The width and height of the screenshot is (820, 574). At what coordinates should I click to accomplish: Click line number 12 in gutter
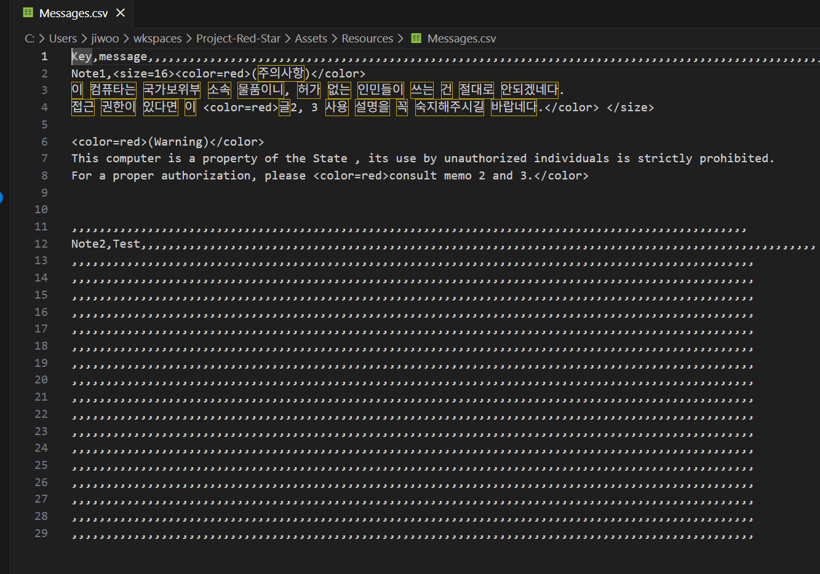coord(41,244)
